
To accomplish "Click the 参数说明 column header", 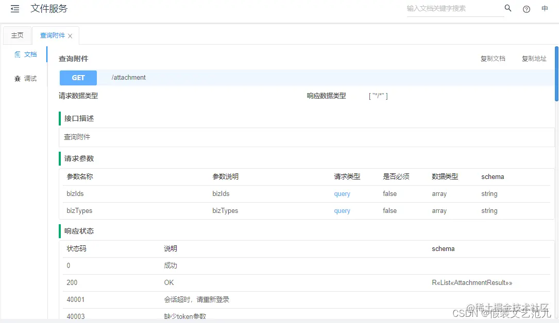I will [x=226, y=177].
